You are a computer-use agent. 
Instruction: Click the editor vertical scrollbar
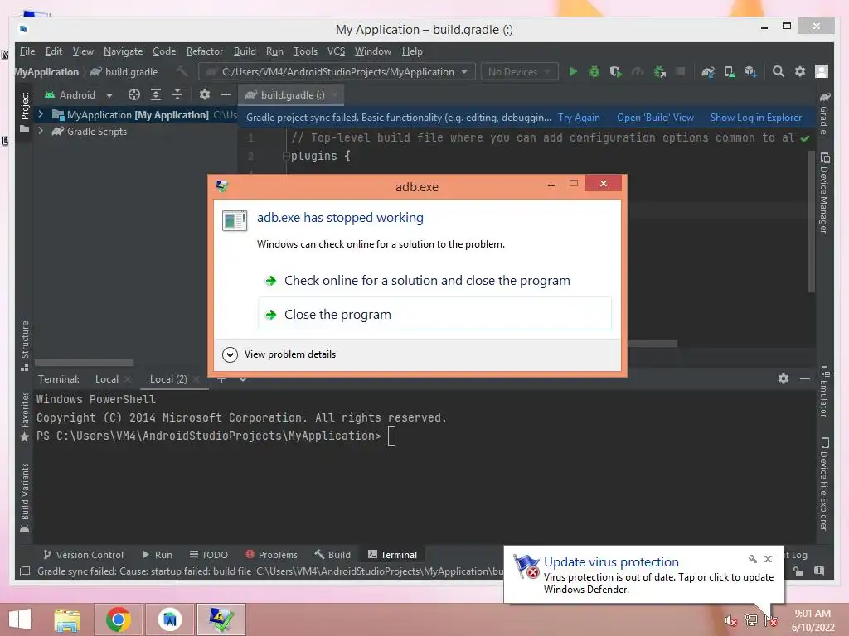pyautogui.click(x=811, y=222)
